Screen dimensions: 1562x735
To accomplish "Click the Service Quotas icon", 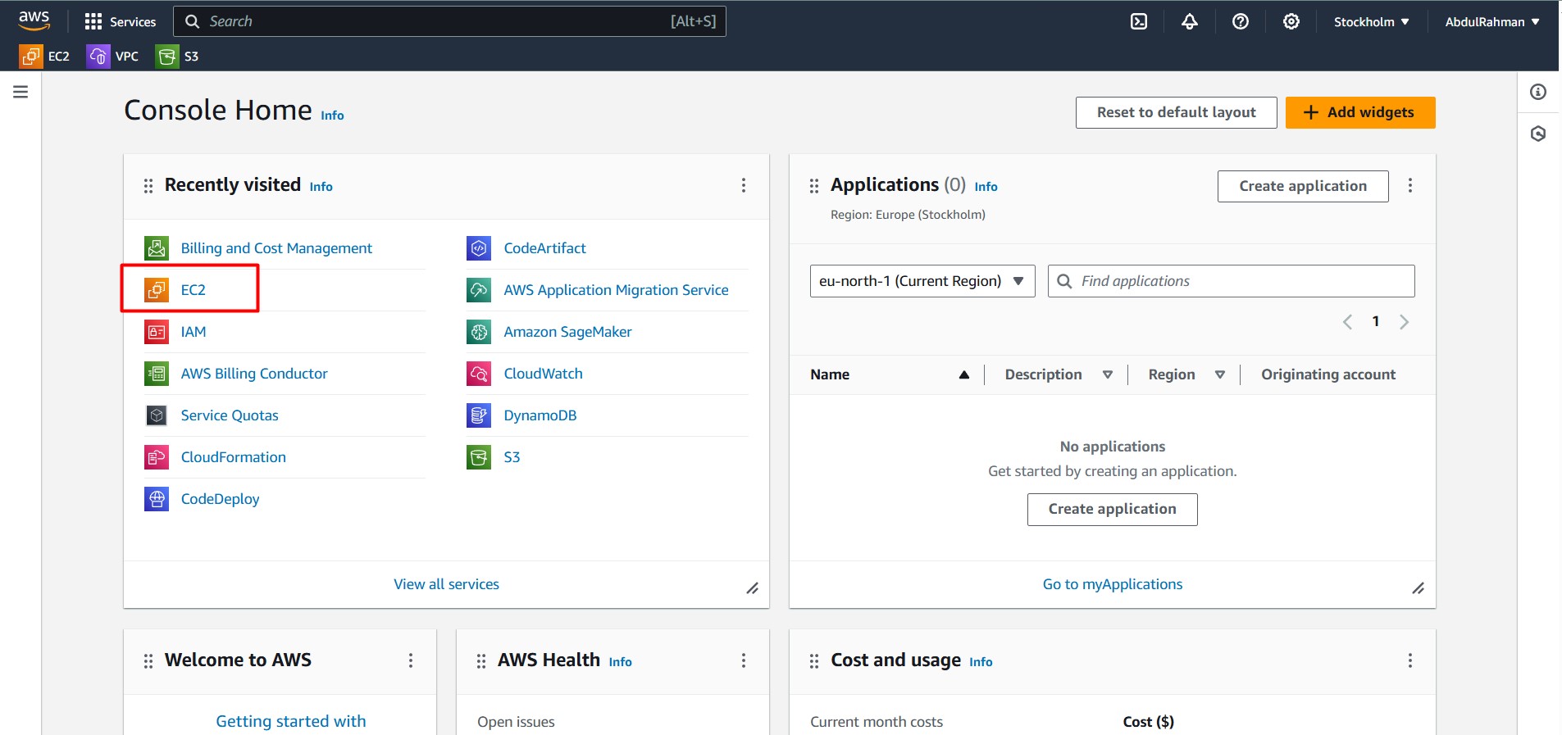I will pos(157,415).
